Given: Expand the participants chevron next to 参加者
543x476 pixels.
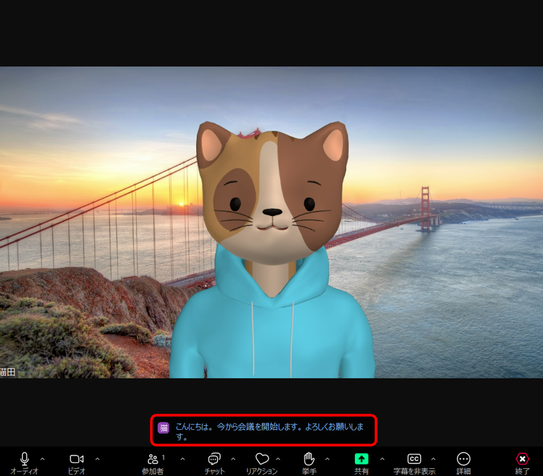Looking at the screenshot, I should click(182, 459).
